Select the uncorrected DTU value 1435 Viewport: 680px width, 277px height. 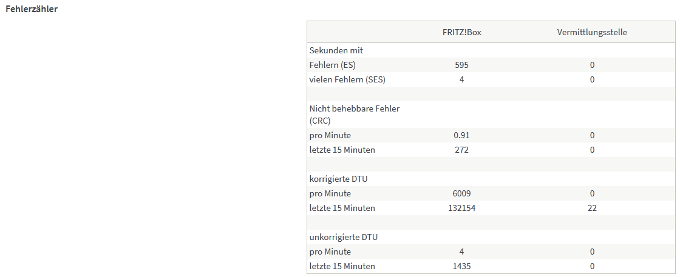coord(461,266)
